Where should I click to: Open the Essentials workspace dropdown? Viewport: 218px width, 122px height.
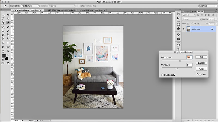[x=208, y=6]
